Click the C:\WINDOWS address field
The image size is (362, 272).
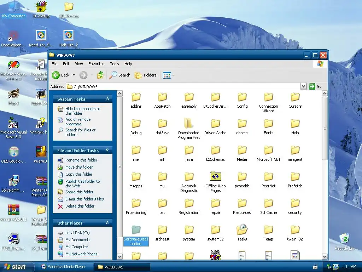click(x=183, y=86)
